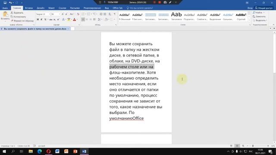The height and width of the screenshot is (155, 276).
Task: Toggle strikethrough formatting
Action: 51,19
